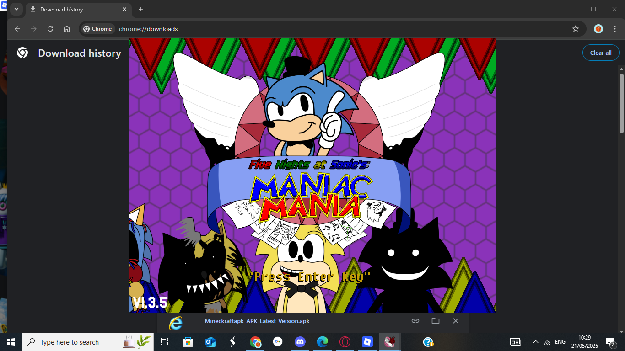Remove apk download from the list
The width and height of the screenshot is (625, 351).
coord(456,321)
